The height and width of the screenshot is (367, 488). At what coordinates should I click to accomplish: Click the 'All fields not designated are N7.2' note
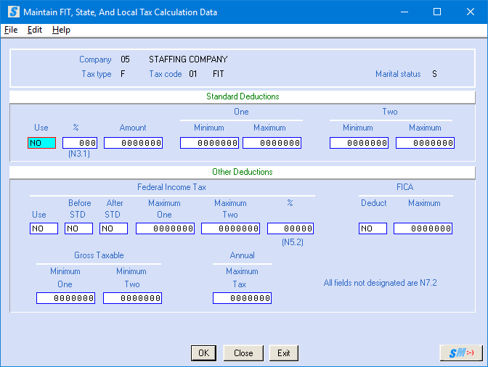tap(380, 283)
